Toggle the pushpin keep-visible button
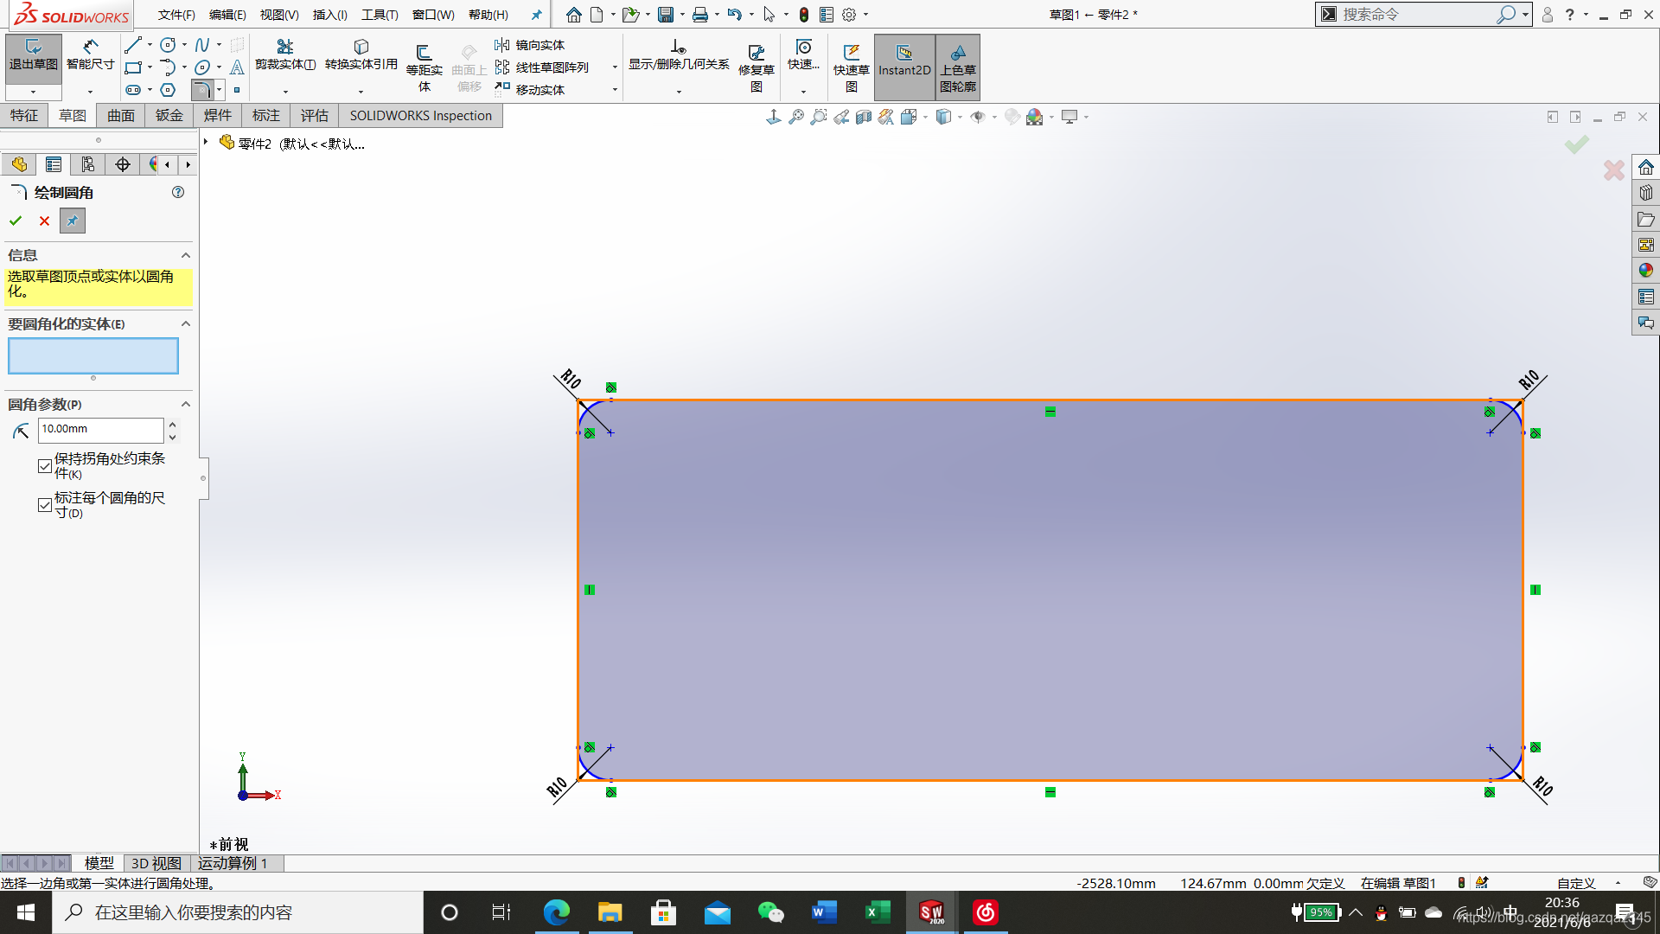The height and width of the screenshot is (934, 1660). pos(73,221)
